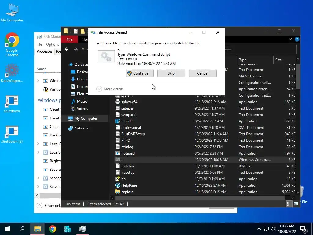Select Network in navigation pane
This screenshot has width=313, height=235.
78,128
